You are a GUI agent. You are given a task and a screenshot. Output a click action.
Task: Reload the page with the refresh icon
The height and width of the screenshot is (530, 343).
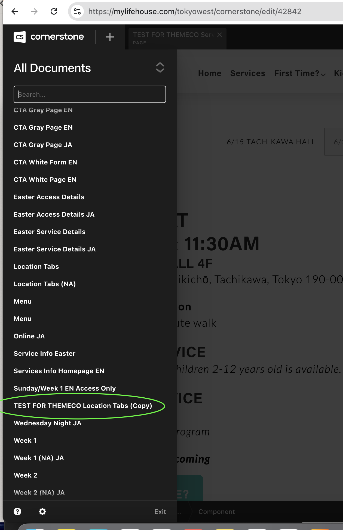tap(54, 11)
